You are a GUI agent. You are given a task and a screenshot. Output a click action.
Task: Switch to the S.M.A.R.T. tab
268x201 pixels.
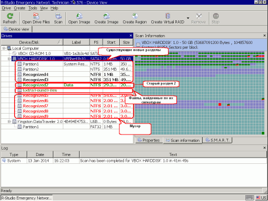[217, 140]
